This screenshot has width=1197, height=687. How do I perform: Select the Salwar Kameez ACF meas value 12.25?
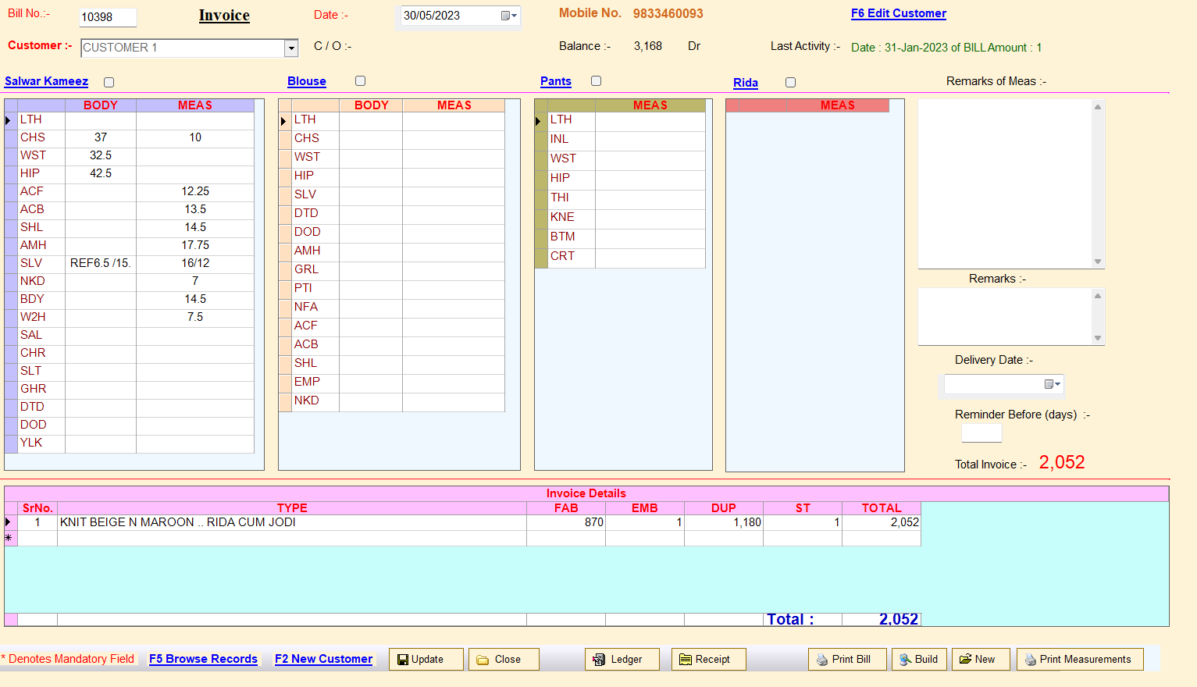195,191
